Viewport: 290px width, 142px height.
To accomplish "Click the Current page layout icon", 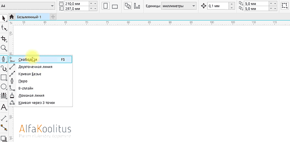I will coord(137,6).
